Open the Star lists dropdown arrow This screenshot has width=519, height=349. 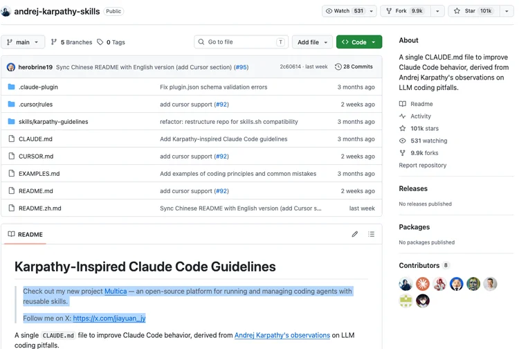507,11
